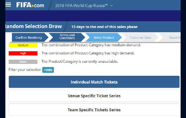Select Individual Match Tickets

94,82
